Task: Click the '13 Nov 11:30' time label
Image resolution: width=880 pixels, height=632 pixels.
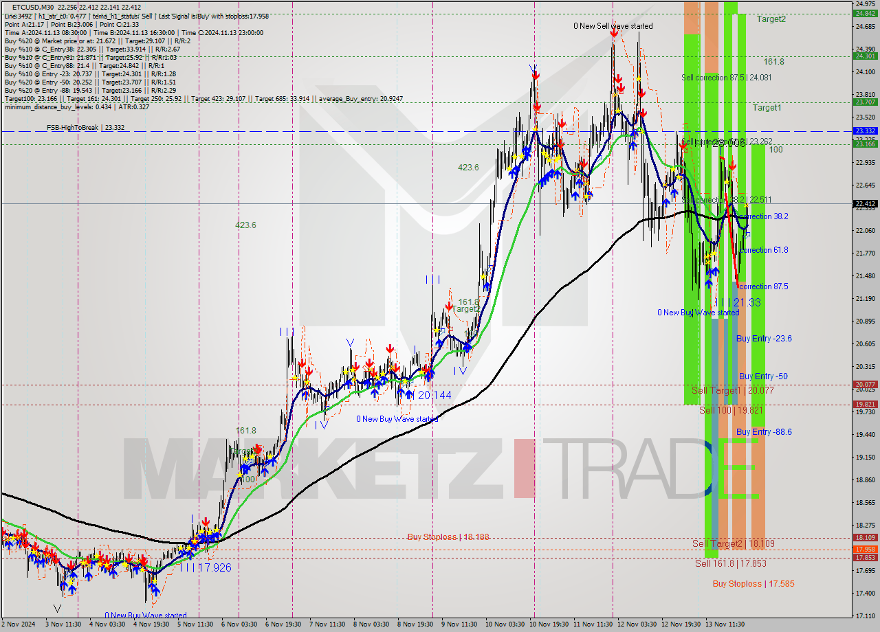Action: (x=725, y=624)
